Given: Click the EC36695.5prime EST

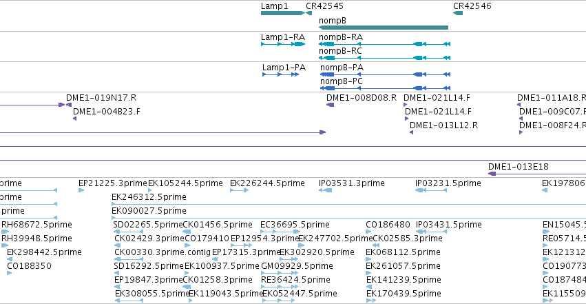Looking at the screenshot, I should click(280, 232).
